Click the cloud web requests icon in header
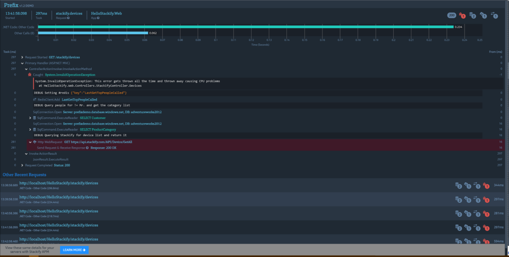This screenshot has height=257, width=509. coord(484,15)
